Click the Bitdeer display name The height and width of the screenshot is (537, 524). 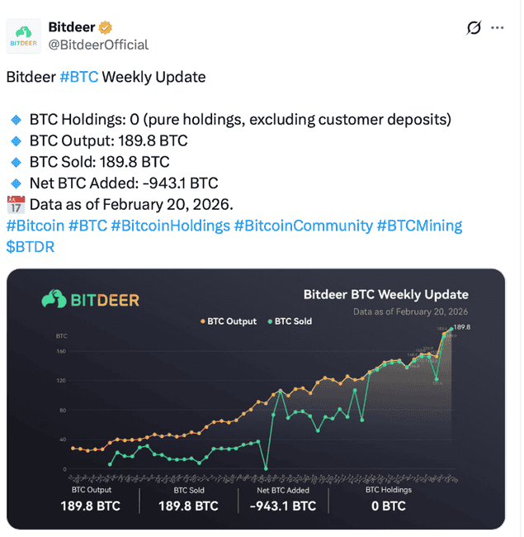(72, 27)
